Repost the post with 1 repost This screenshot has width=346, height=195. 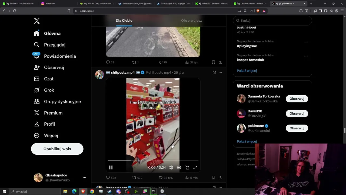[x=135, y=62]
